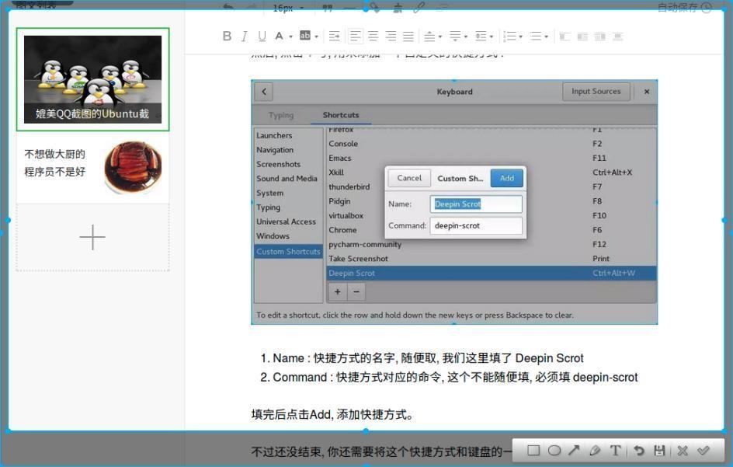Select the pycharm-community shortcut row
The height and width of the screenshot is (467, 733).
[x=492, y=244]
